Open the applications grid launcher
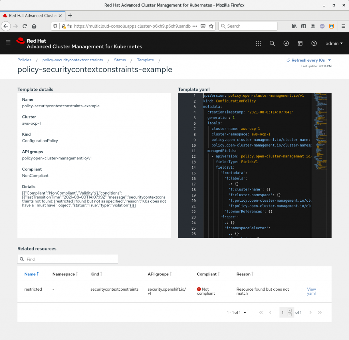Screen dimensions: 349x340 [x=258, y=43]
